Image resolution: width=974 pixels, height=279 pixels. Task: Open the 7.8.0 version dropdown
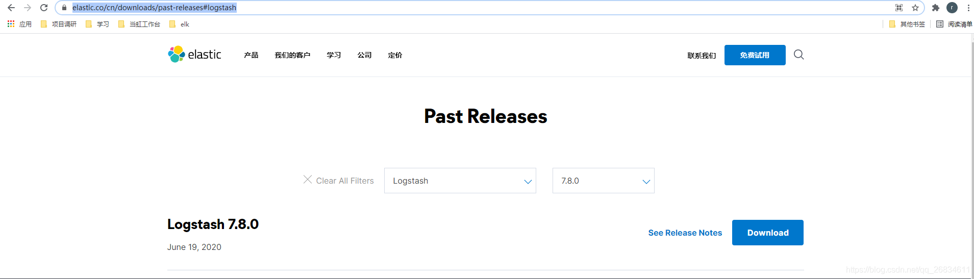(604, 181)
